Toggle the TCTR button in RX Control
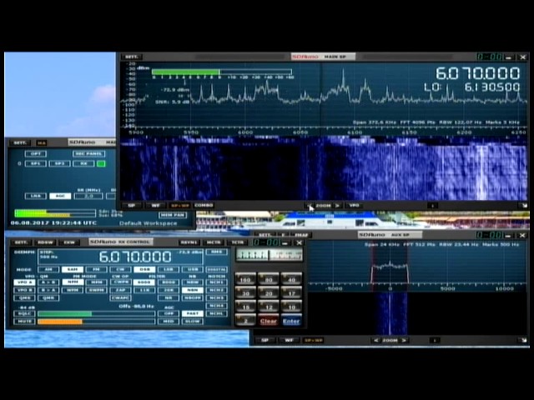The width and height of the screenshot is (534, 400). [237, 242]
